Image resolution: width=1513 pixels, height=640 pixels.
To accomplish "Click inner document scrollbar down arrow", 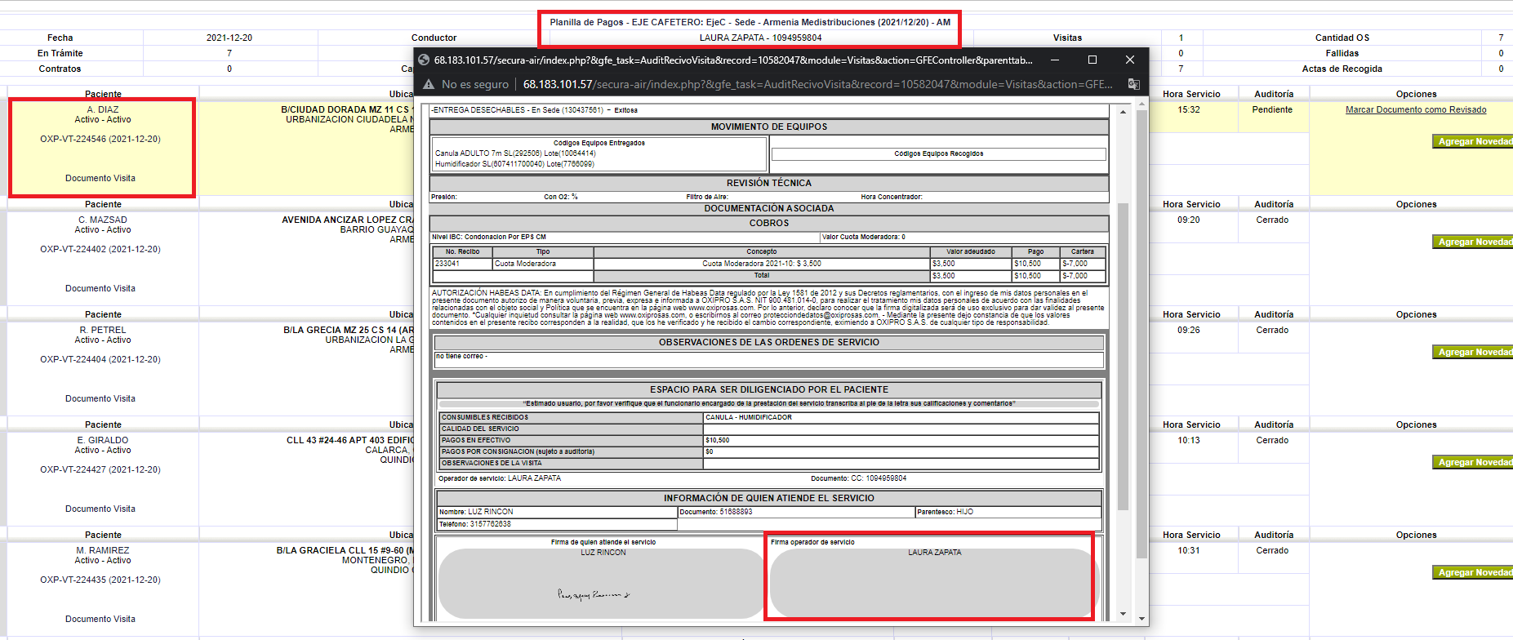I will coord(1123,614).
